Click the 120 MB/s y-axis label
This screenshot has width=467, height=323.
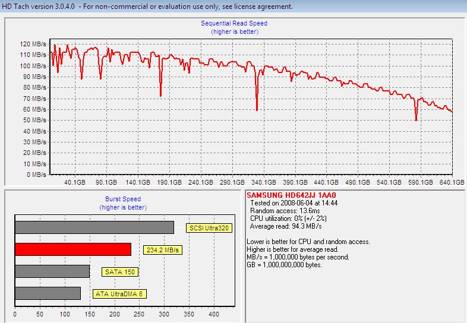click(34, 45)
